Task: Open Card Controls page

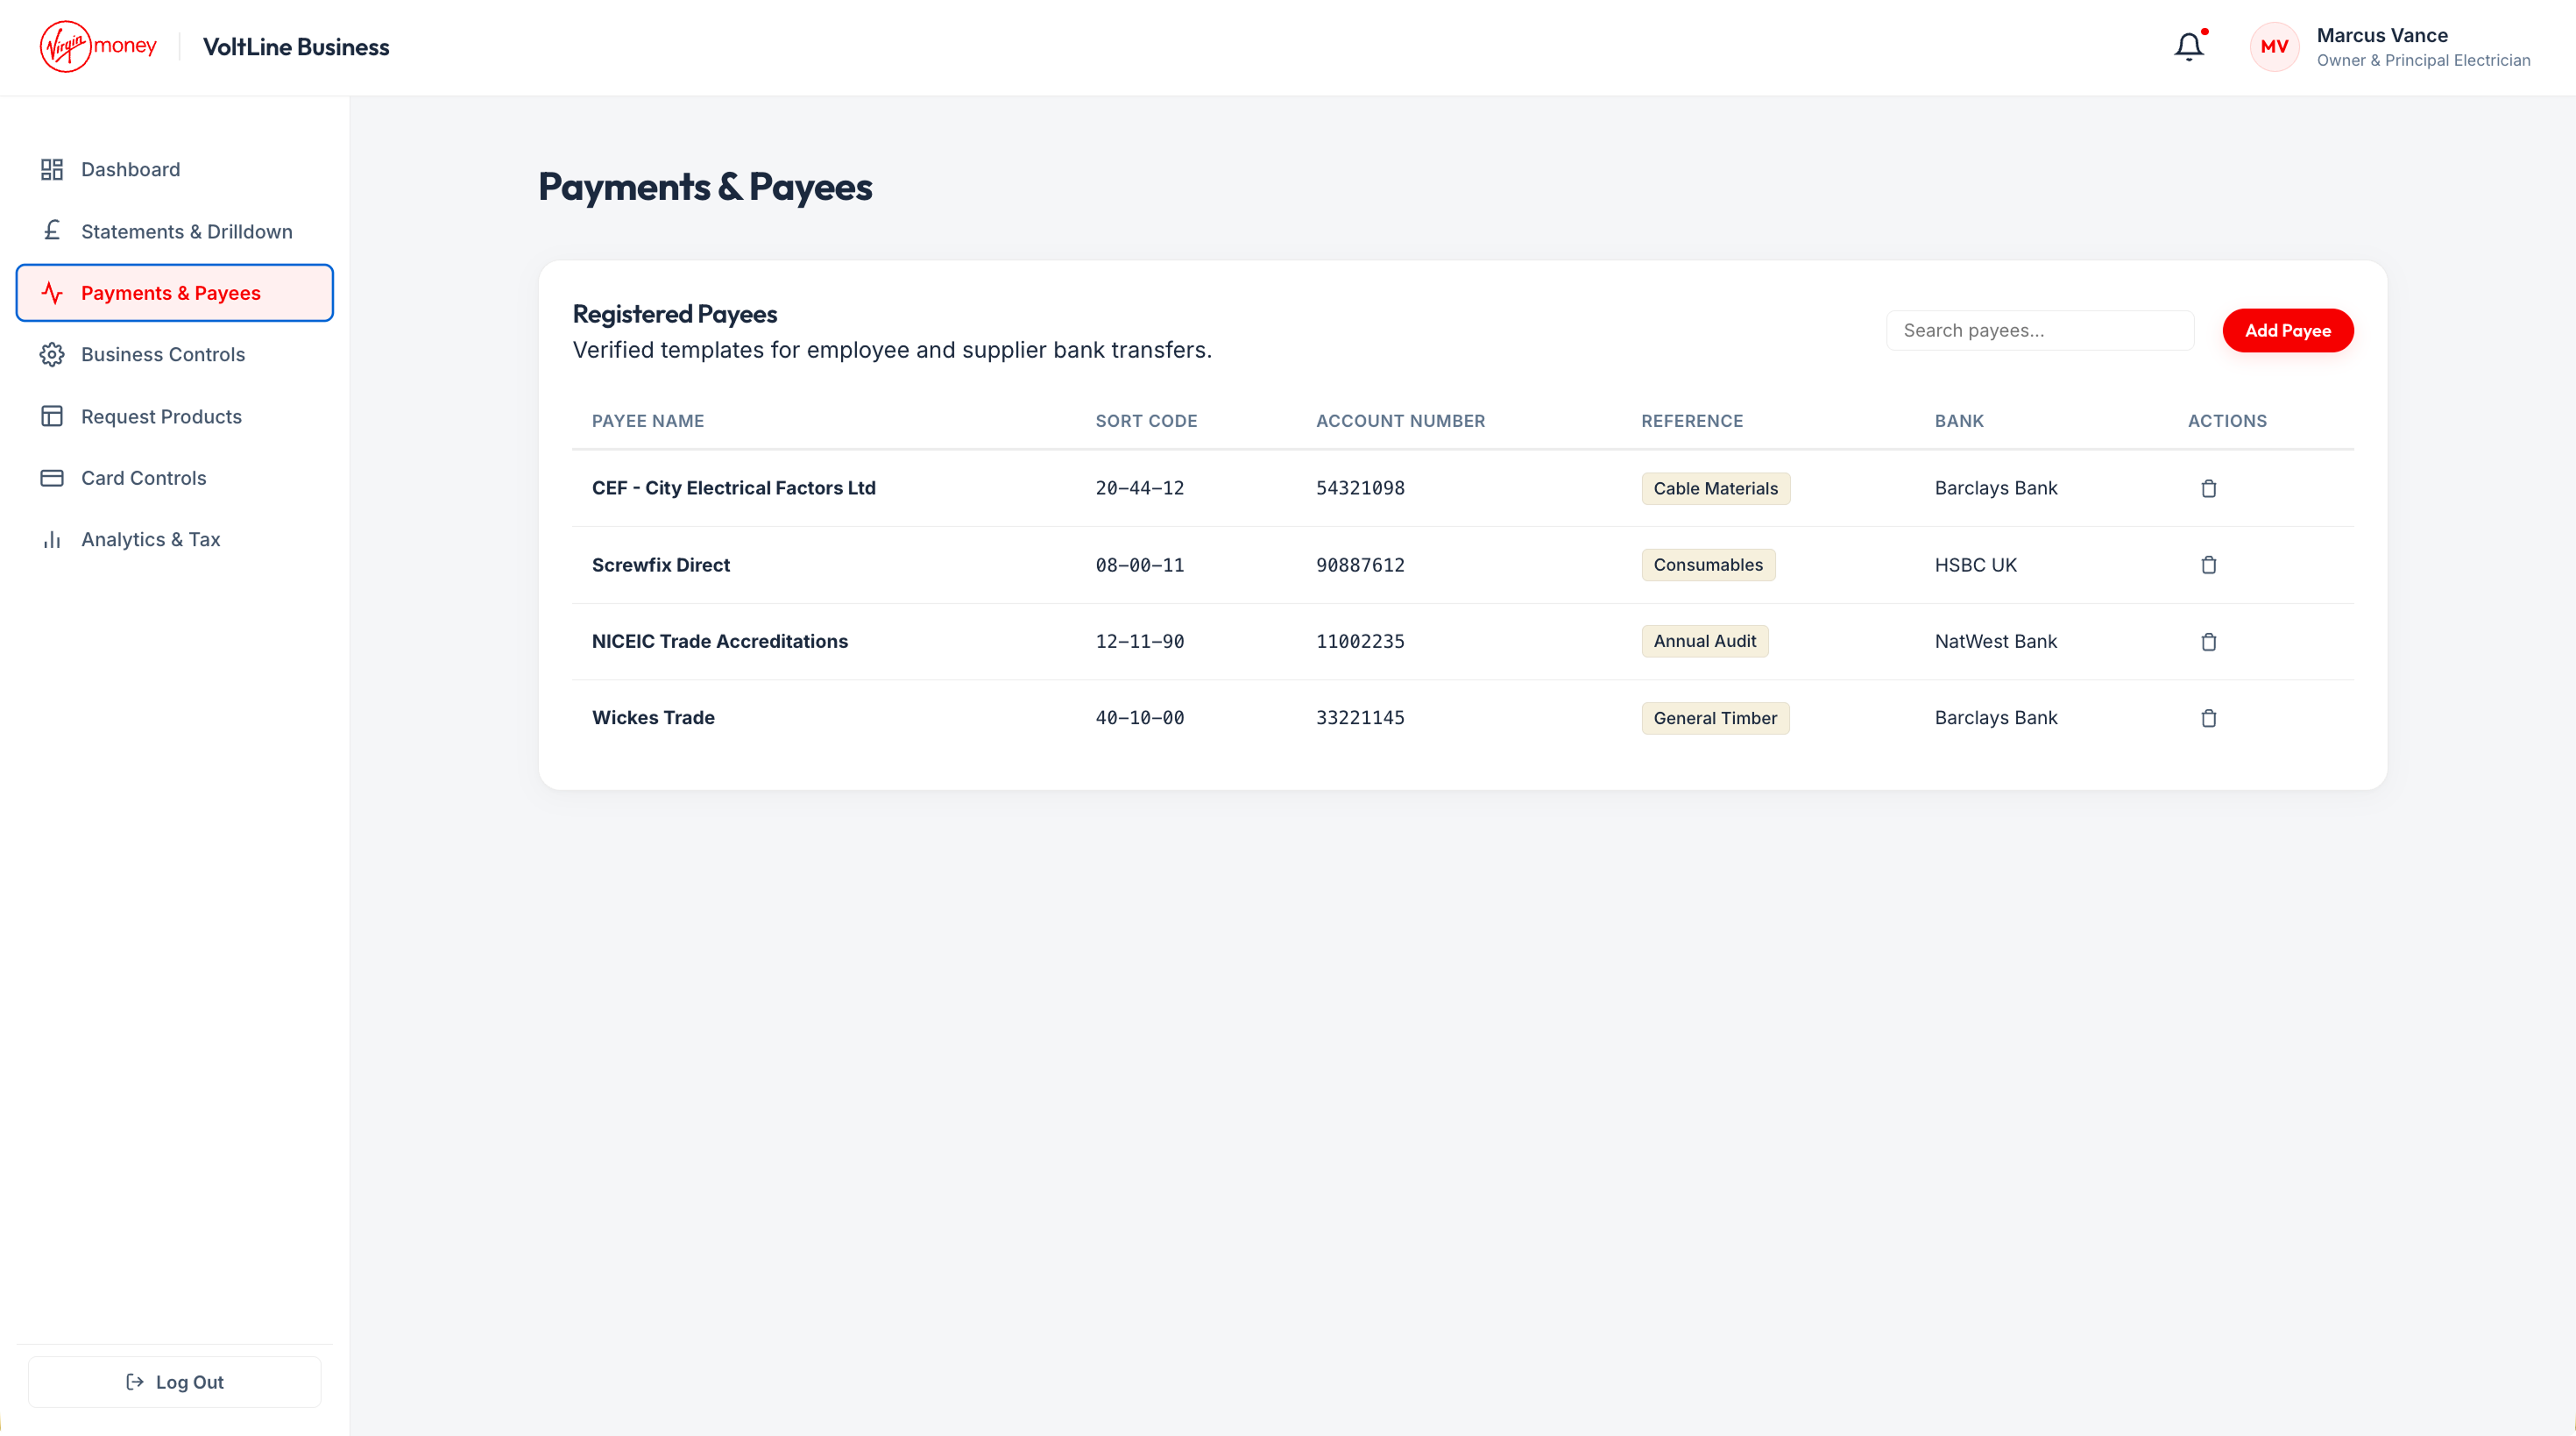Action: (174, 479)
